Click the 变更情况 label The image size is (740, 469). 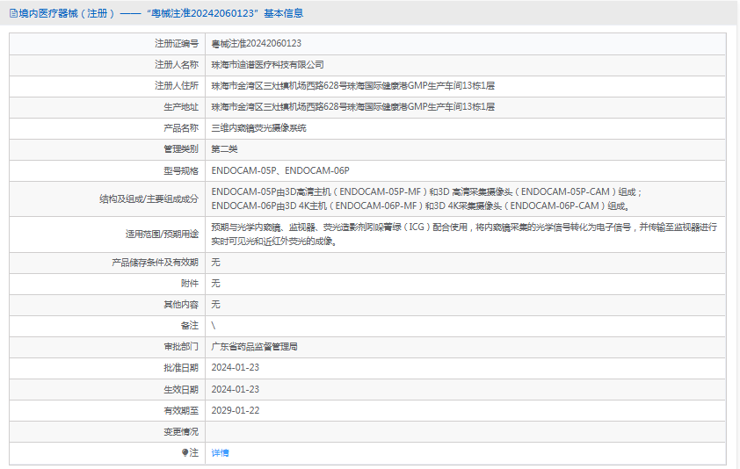181,432
